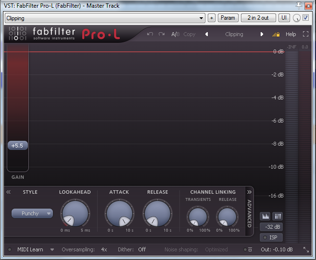Click the 0.0 peak readout

coord(305,47)
